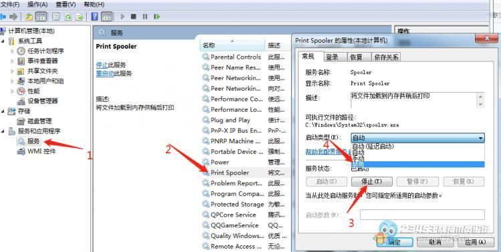Open the 查看(V) menu
501x252 pixels.
pyautogui.click(x=65, y=5)
